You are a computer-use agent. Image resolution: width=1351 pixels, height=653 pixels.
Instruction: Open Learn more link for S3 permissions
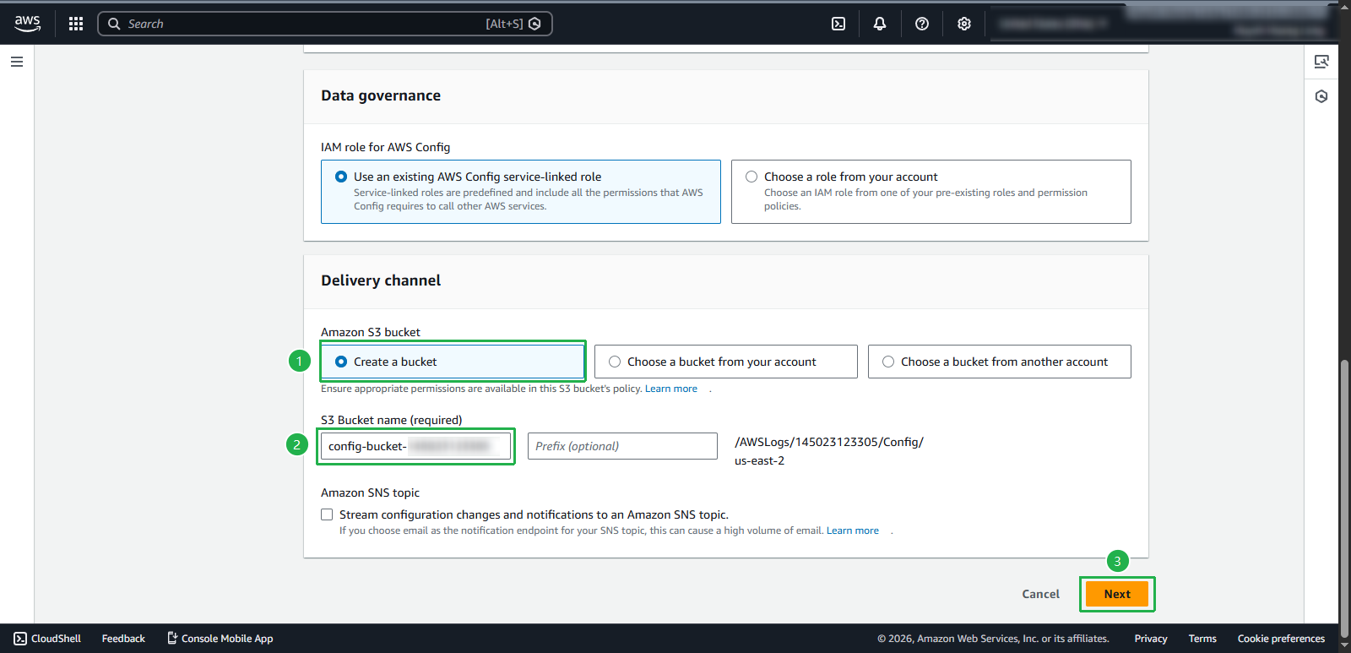point(671,389)
